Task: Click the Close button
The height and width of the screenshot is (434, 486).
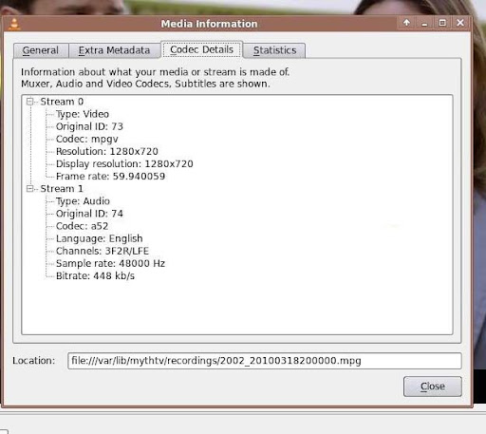Action: point(433,387)
